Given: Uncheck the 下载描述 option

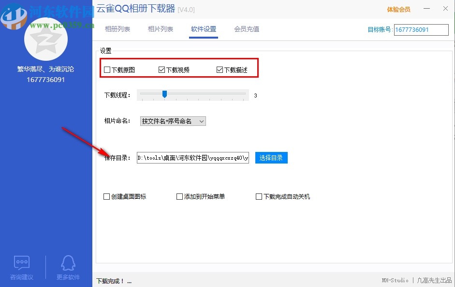Looking at the screenshot, I should pyautogui.click(x=220, y=69).
